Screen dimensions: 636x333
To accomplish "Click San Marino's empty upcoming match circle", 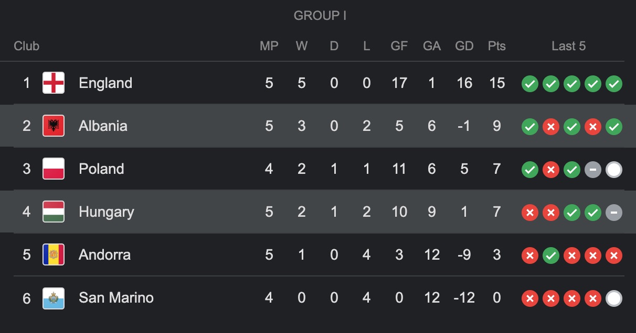I will [x=614, y=298].
